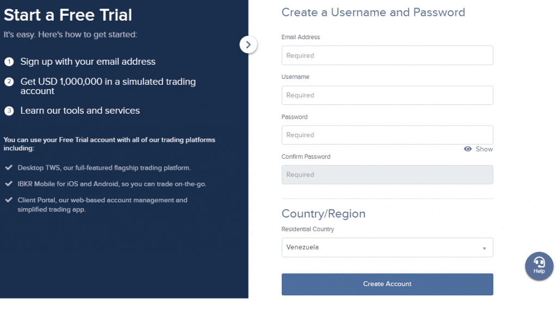Click the Start a Free Trial heading
The width and height of the screenshot is (557, 316).
[68, 15]
